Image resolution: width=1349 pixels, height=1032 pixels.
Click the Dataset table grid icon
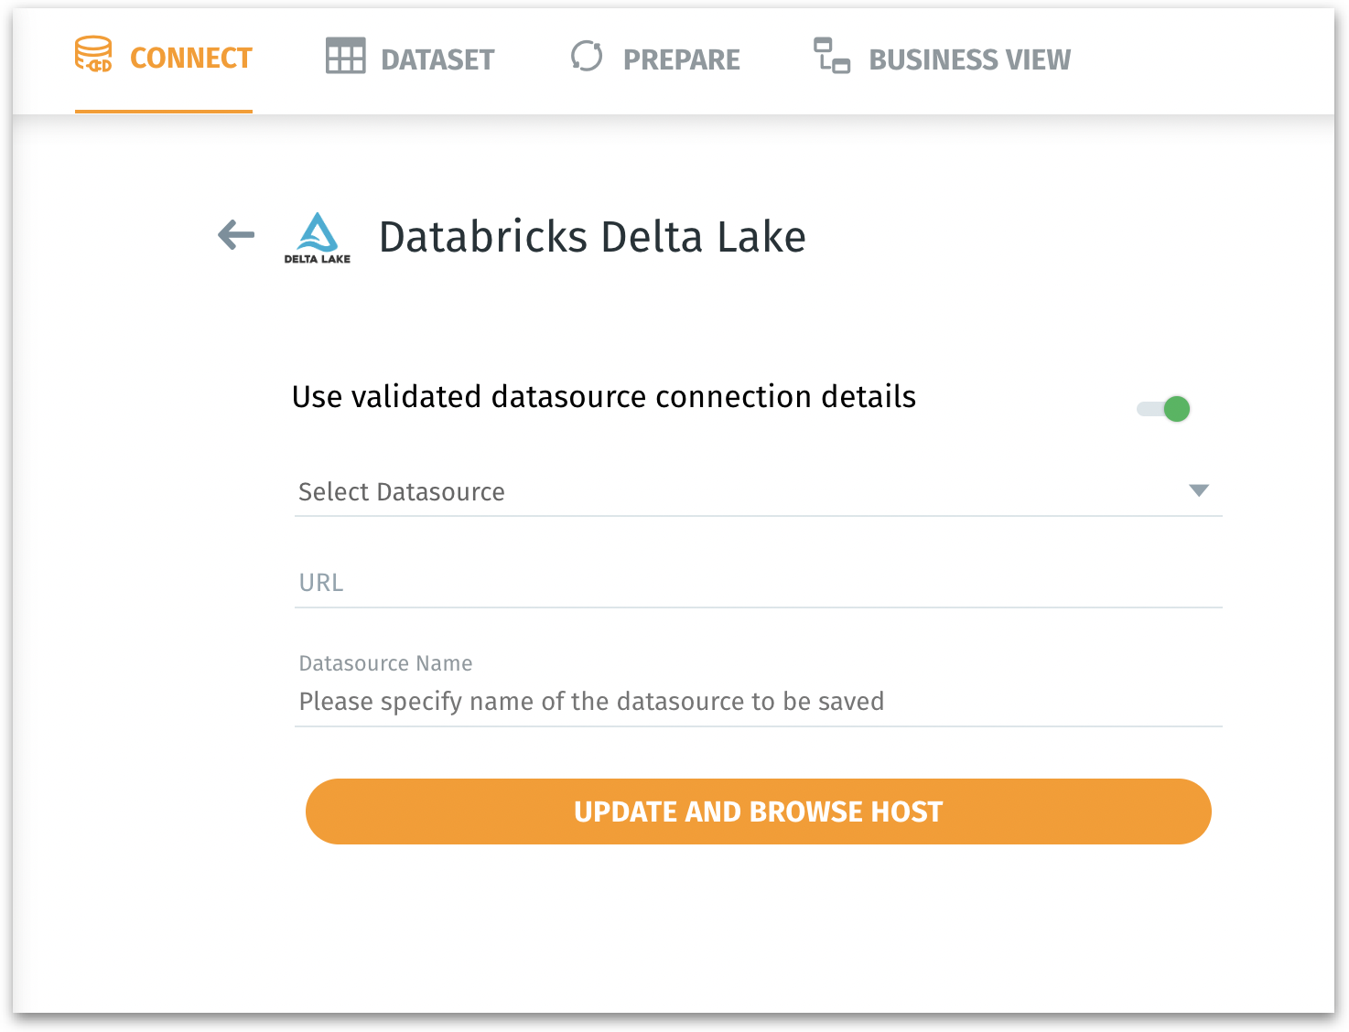(345, 57)
